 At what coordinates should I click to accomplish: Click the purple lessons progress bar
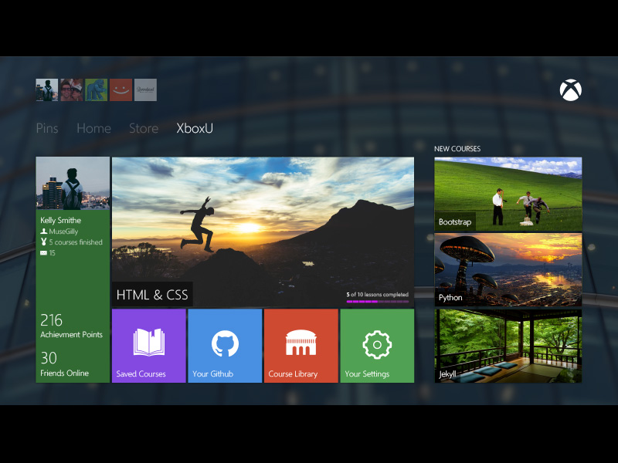point(378,302)
